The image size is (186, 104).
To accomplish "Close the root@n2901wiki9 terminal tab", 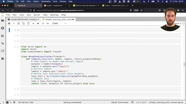I will 38,19.
